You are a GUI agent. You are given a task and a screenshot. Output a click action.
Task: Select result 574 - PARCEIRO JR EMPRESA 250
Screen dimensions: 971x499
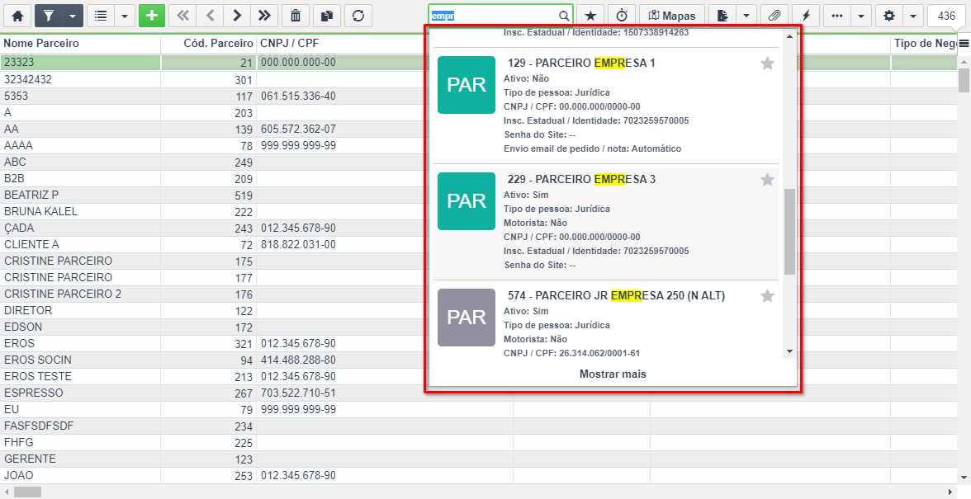[x=616, y=295]
